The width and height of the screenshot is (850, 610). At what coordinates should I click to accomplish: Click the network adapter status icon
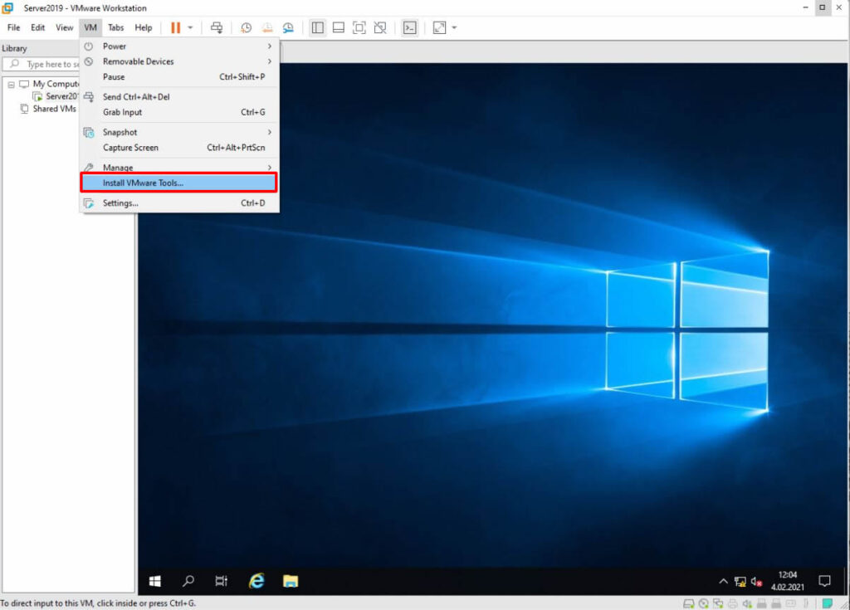(718, 603)
